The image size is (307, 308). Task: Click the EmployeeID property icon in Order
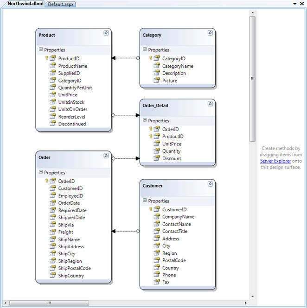click(53, 195)
